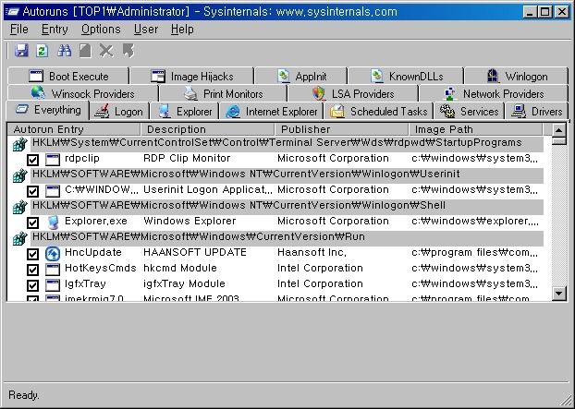Screen dimensions: 575x409
Task: Switch to the Winlogon tab
Action: [x=517, y=76]
